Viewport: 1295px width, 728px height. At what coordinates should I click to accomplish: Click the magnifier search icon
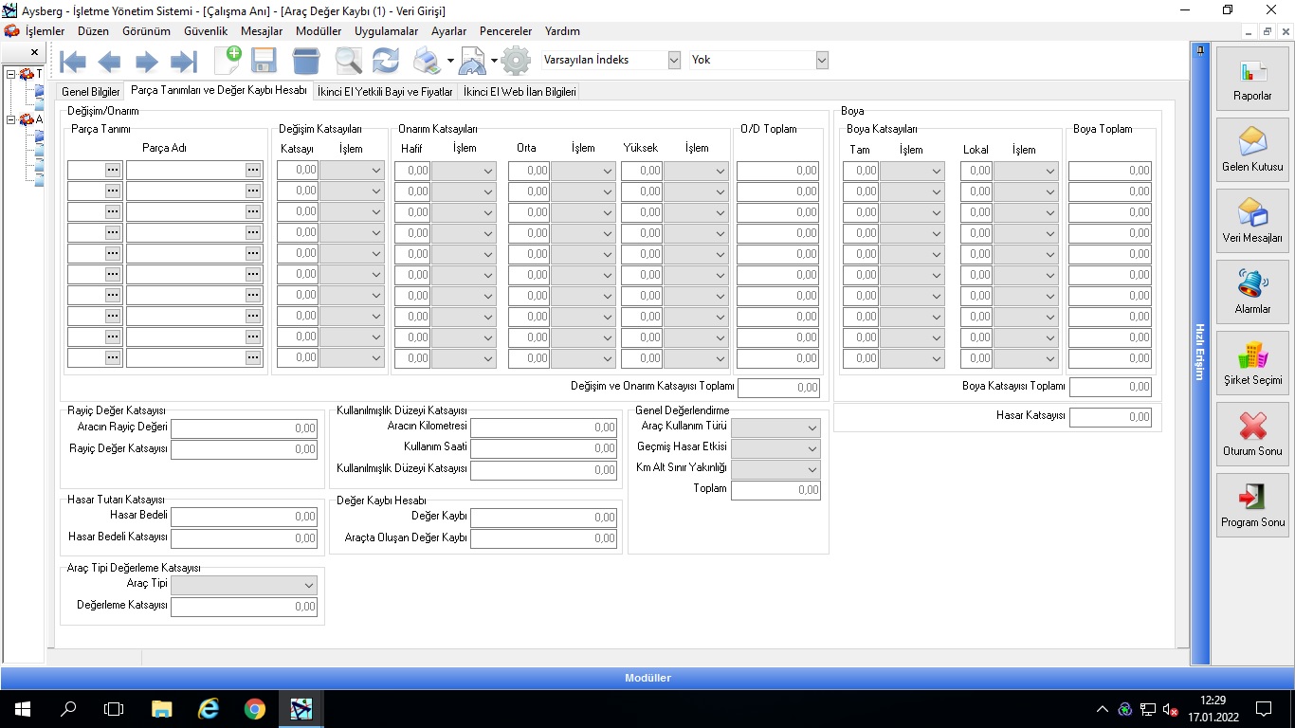click(x=348, y=61)
